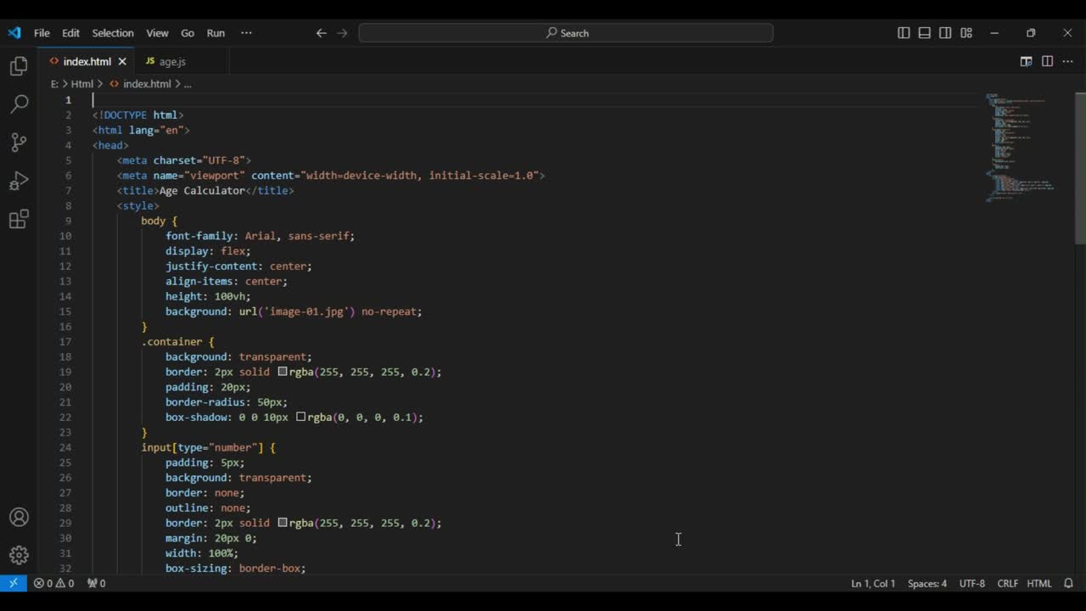This screenshot has height=611, width=1086.
Task: Open editor More Actions ellipsis
Action: tap(1067, 61)
